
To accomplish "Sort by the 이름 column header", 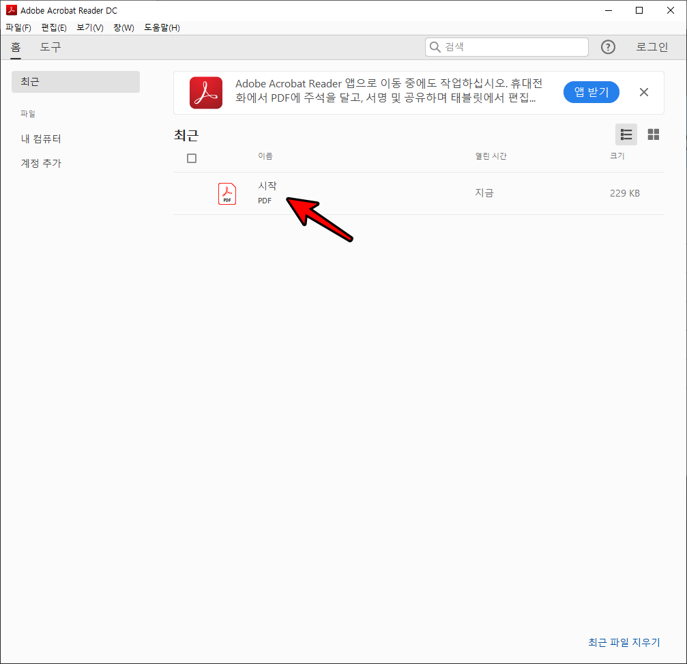I will pos(265,156).
